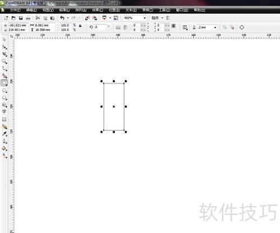The image size is (280, 233).
Task: Toggle round corners together lock
Action: tap(174, 26)
